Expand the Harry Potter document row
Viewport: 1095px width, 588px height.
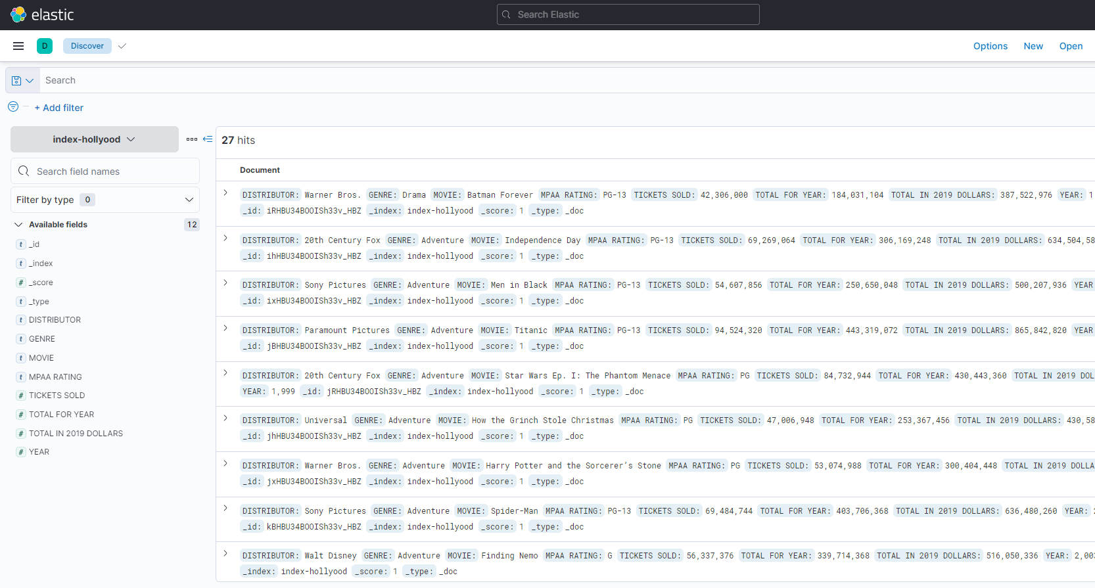pyautogui.click(x=225, y=463)
